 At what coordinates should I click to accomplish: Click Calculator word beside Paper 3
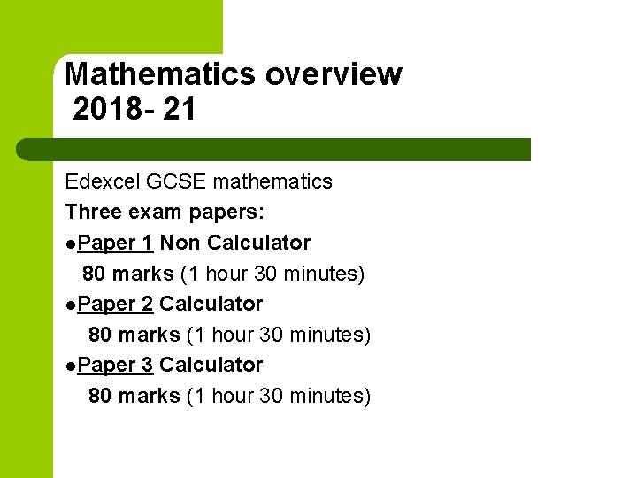point(211,365)
